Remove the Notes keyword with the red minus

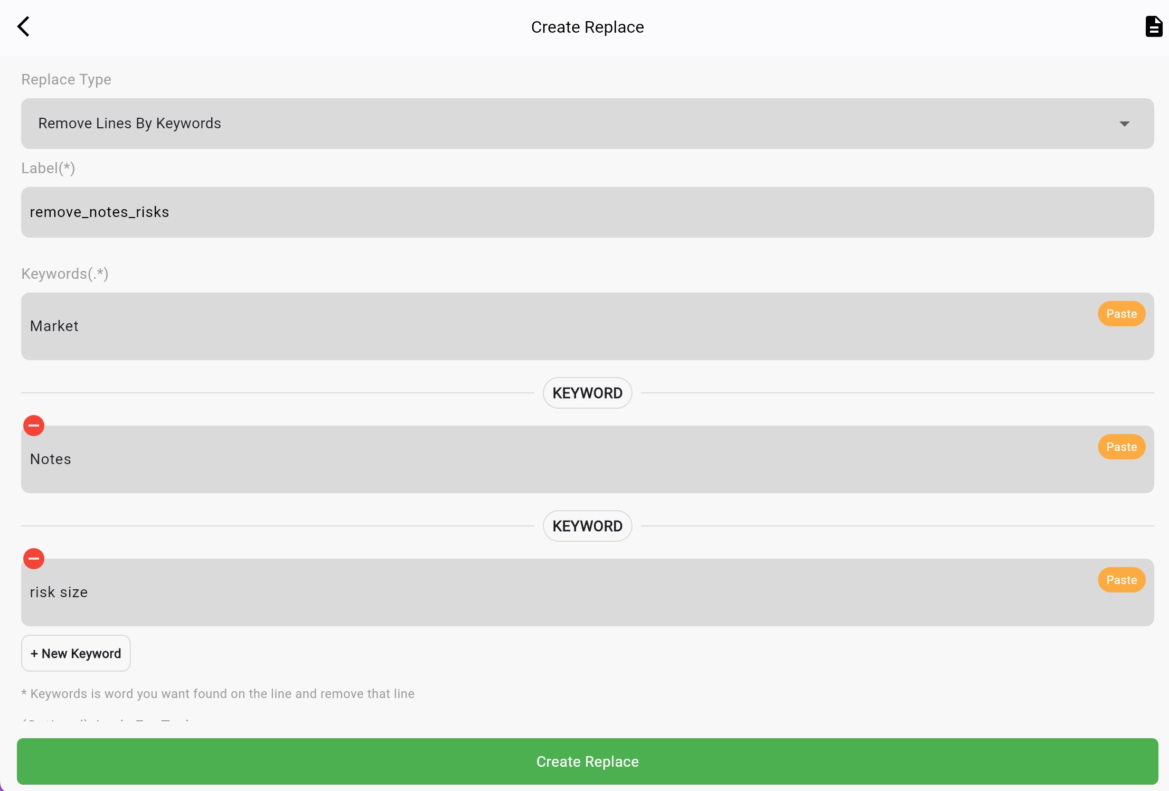click(34, 426)
